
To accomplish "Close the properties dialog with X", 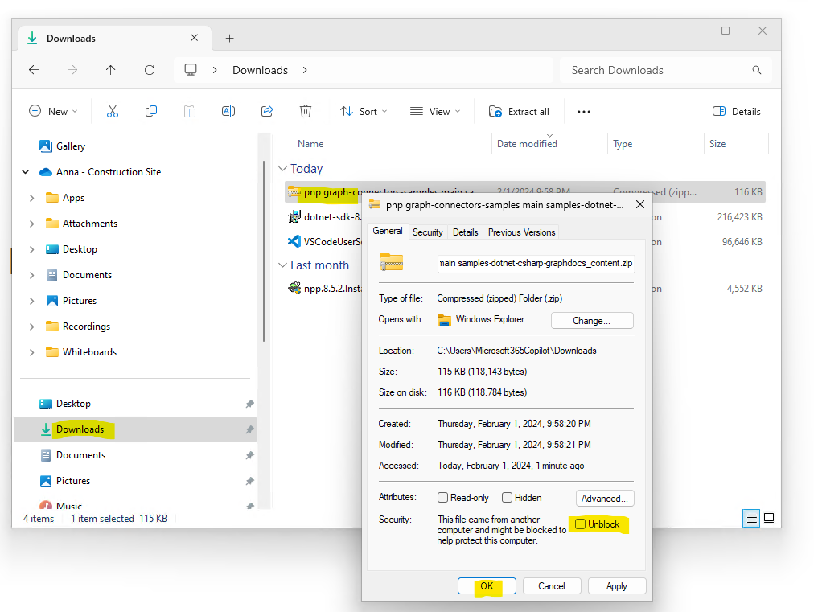I will point(640,204).
